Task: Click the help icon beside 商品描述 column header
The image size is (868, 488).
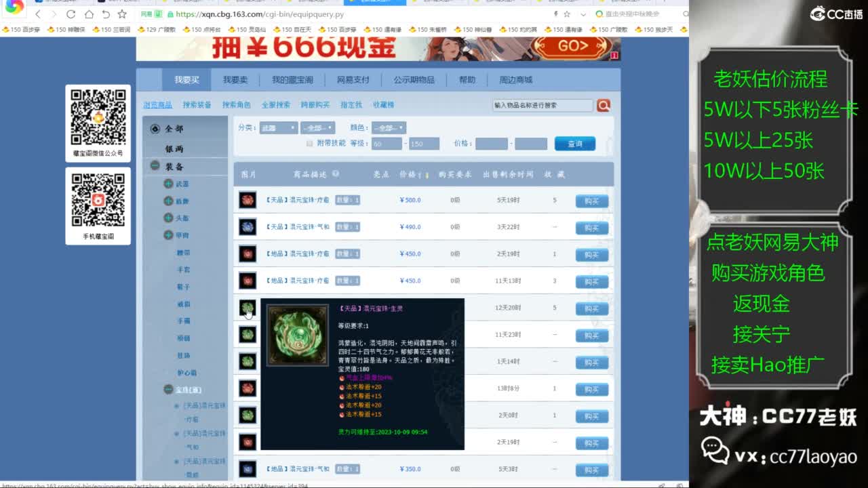Action: pyautogui.click(x=335, y=172)
